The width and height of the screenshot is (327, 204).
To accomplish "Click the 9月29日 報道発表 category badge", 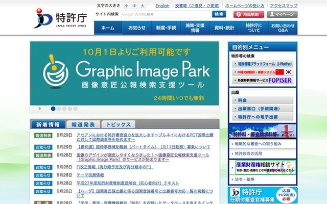I will pyautogui.click(x=43, y=136).
